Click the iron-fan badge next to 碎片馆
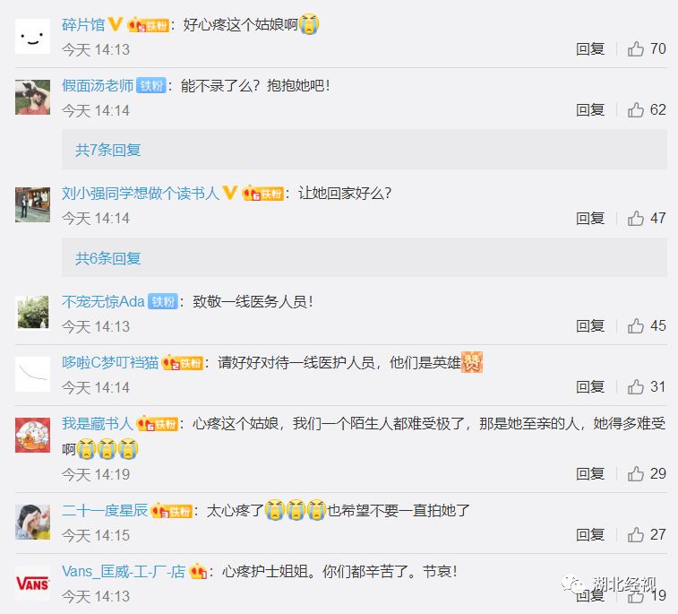 (148, 25)
